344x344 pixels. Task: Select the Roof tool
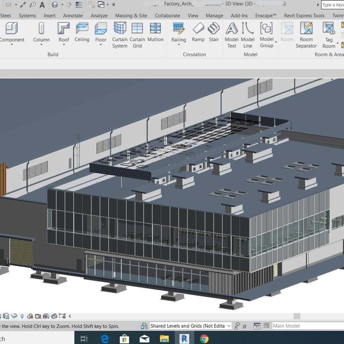pos(63,32)
